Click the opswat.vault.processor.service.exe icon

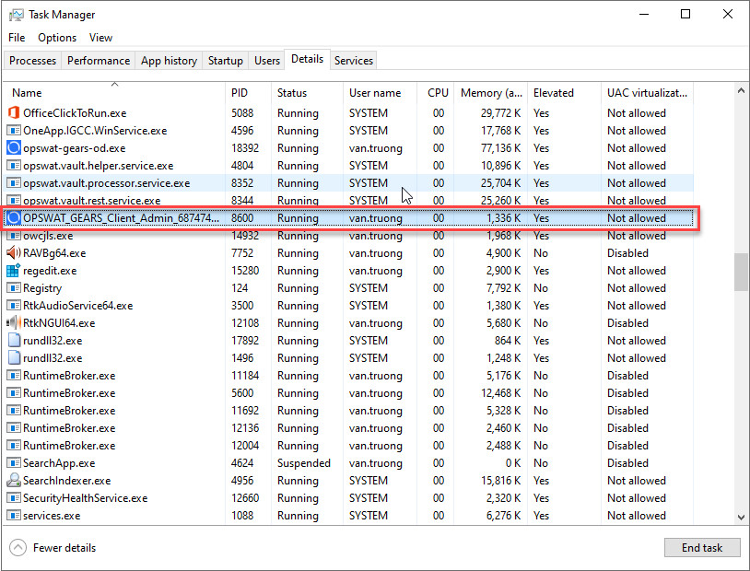click(14, 183)
